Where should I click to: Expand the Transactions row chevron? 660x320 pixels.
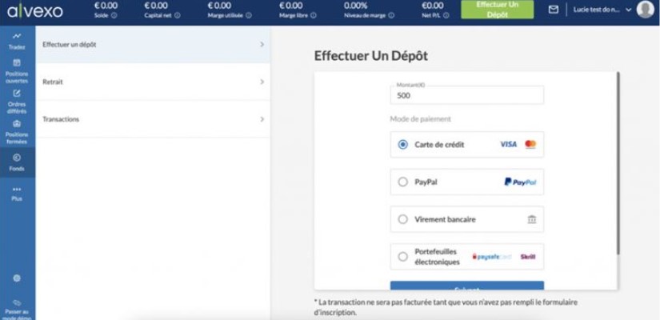(262, 119)
